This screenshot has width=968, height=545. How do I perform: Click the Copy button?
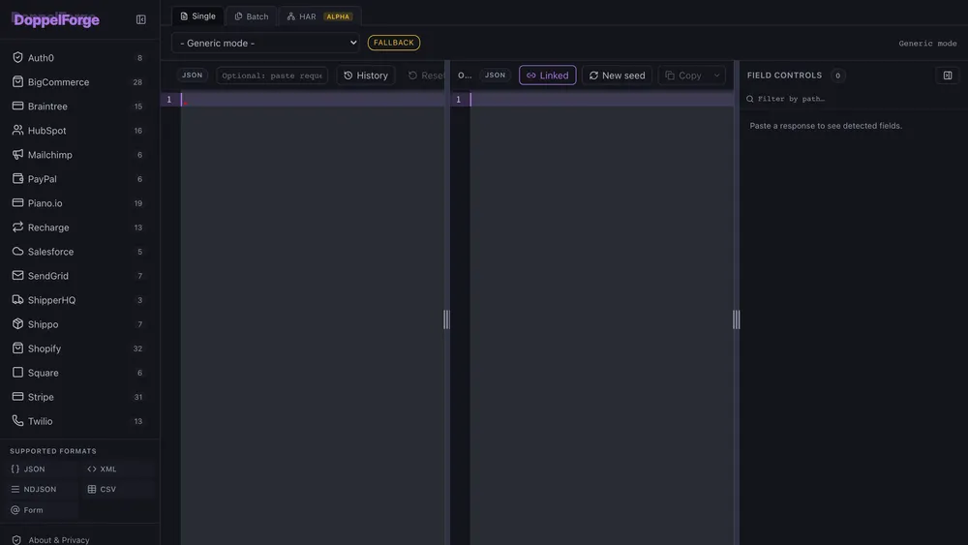683,76
